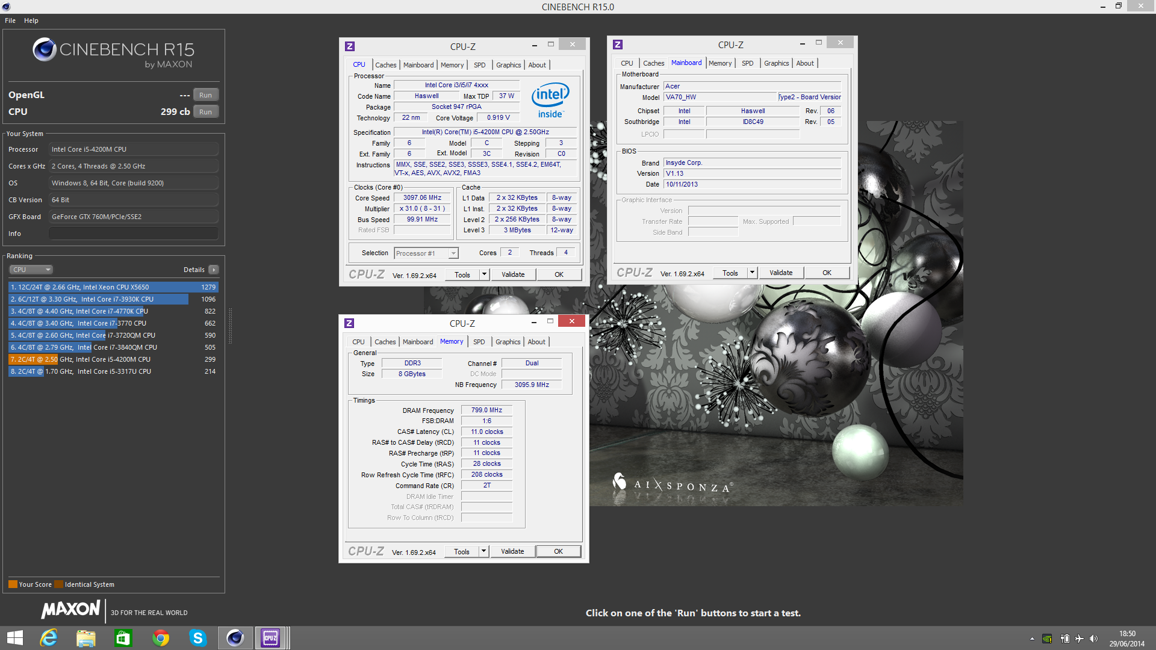Click CPU-Z logo icon in Memory window title
This screenshot has width=1156, height=650.
coord(349,323)
